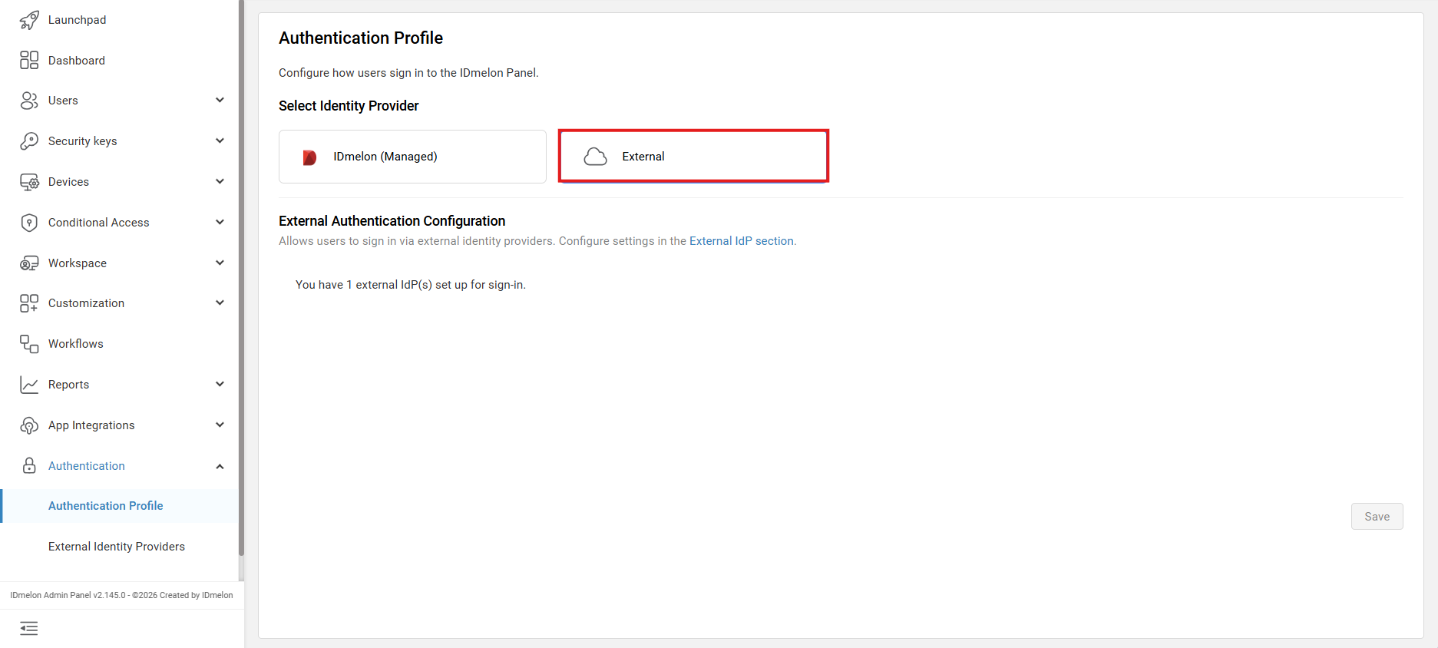
Task: Click the 'External Authentication Configuration' heading
Action: (392, 221)
